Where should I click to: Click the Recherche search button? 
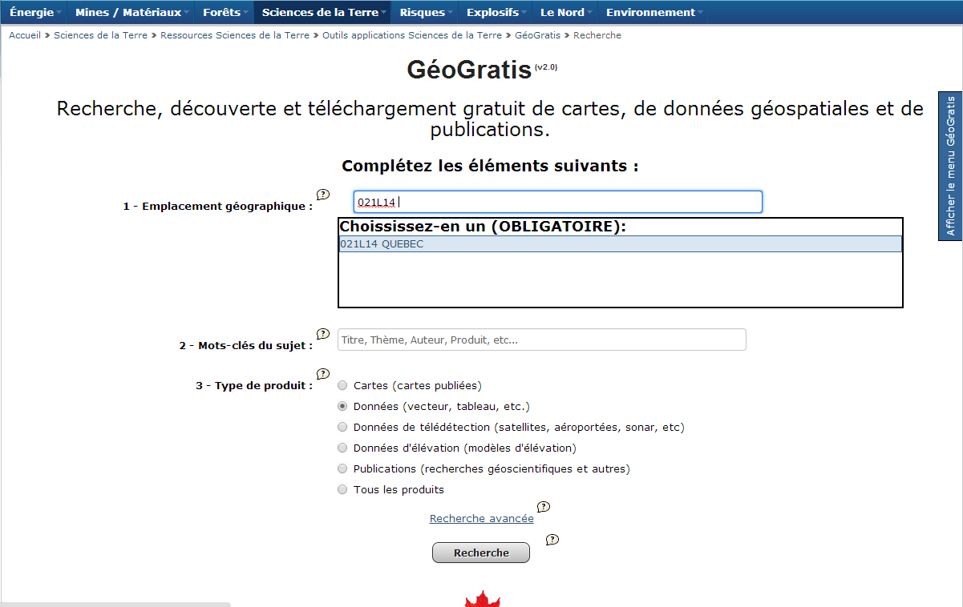(481, 553)
